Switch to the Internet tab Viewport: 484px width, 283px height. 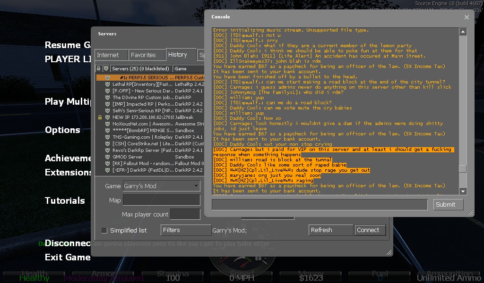point(111,55)
